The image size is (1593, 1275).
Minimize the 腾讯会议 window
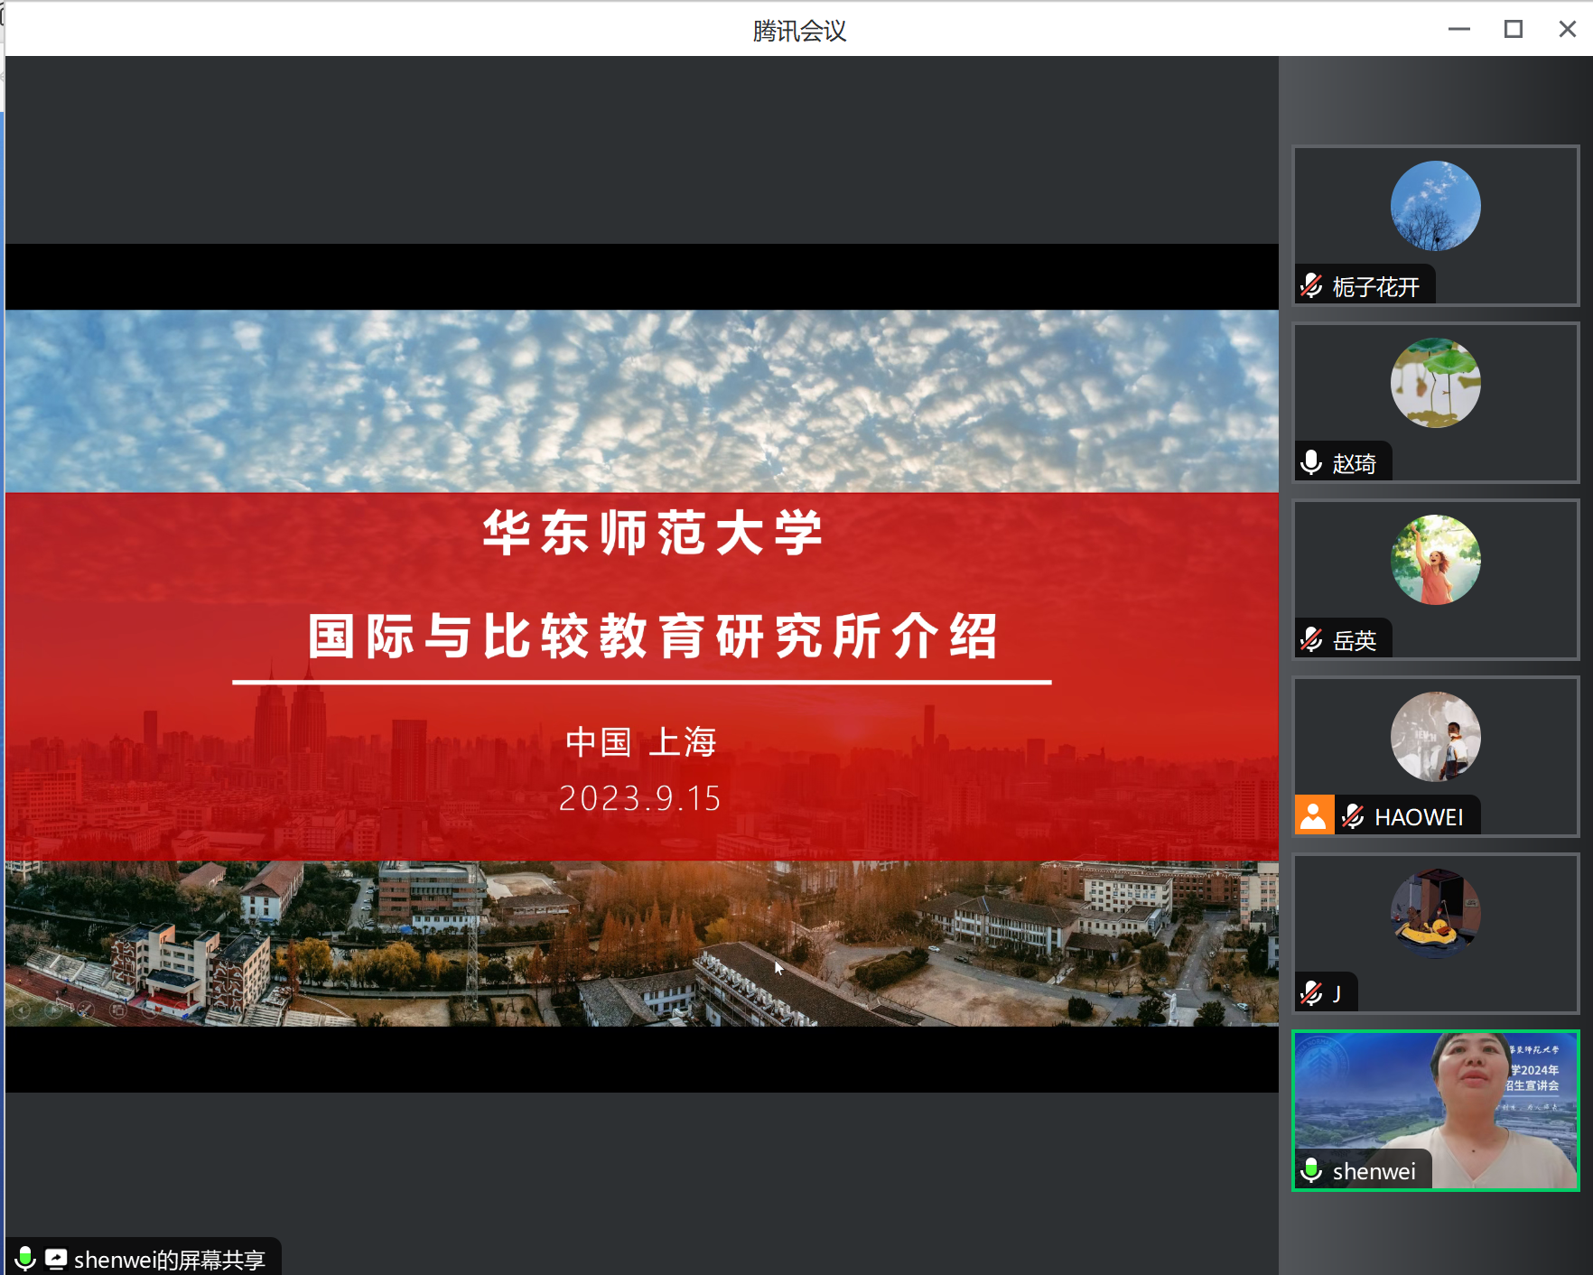(x=1459, y=29)
